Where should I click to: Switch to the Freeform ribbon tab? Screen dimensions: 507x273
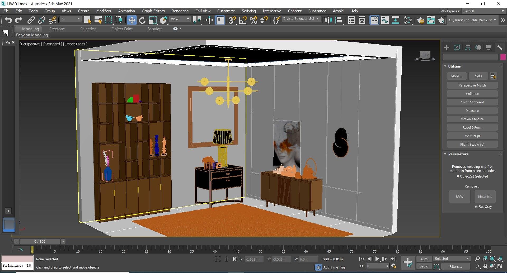click(58, 29)
